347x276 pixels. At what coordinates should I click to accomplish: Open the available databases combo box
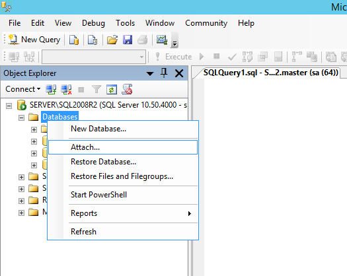[x=94, y=57]
